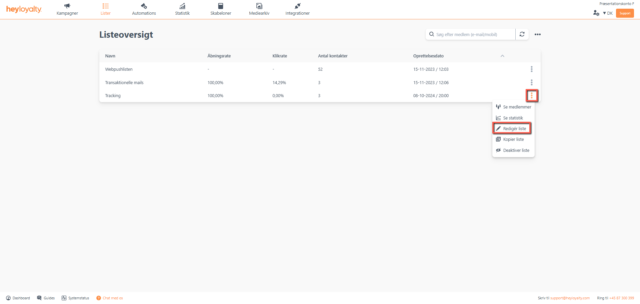Screen dimensions: 640x304
Task: Open Integrationer plug icon page
Action: click(297, 9)
